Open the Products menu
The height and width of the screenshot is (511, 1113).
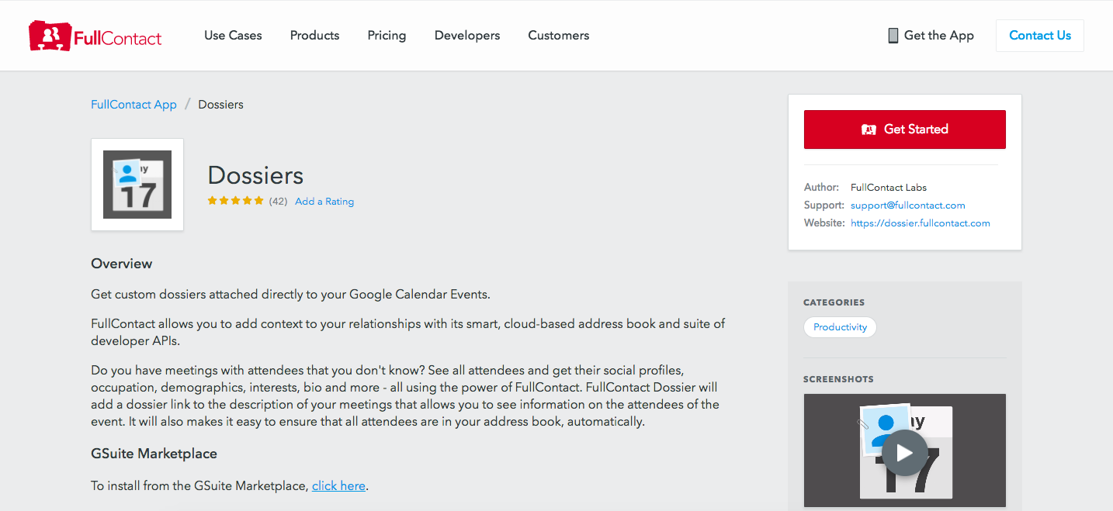click(314, 36)
